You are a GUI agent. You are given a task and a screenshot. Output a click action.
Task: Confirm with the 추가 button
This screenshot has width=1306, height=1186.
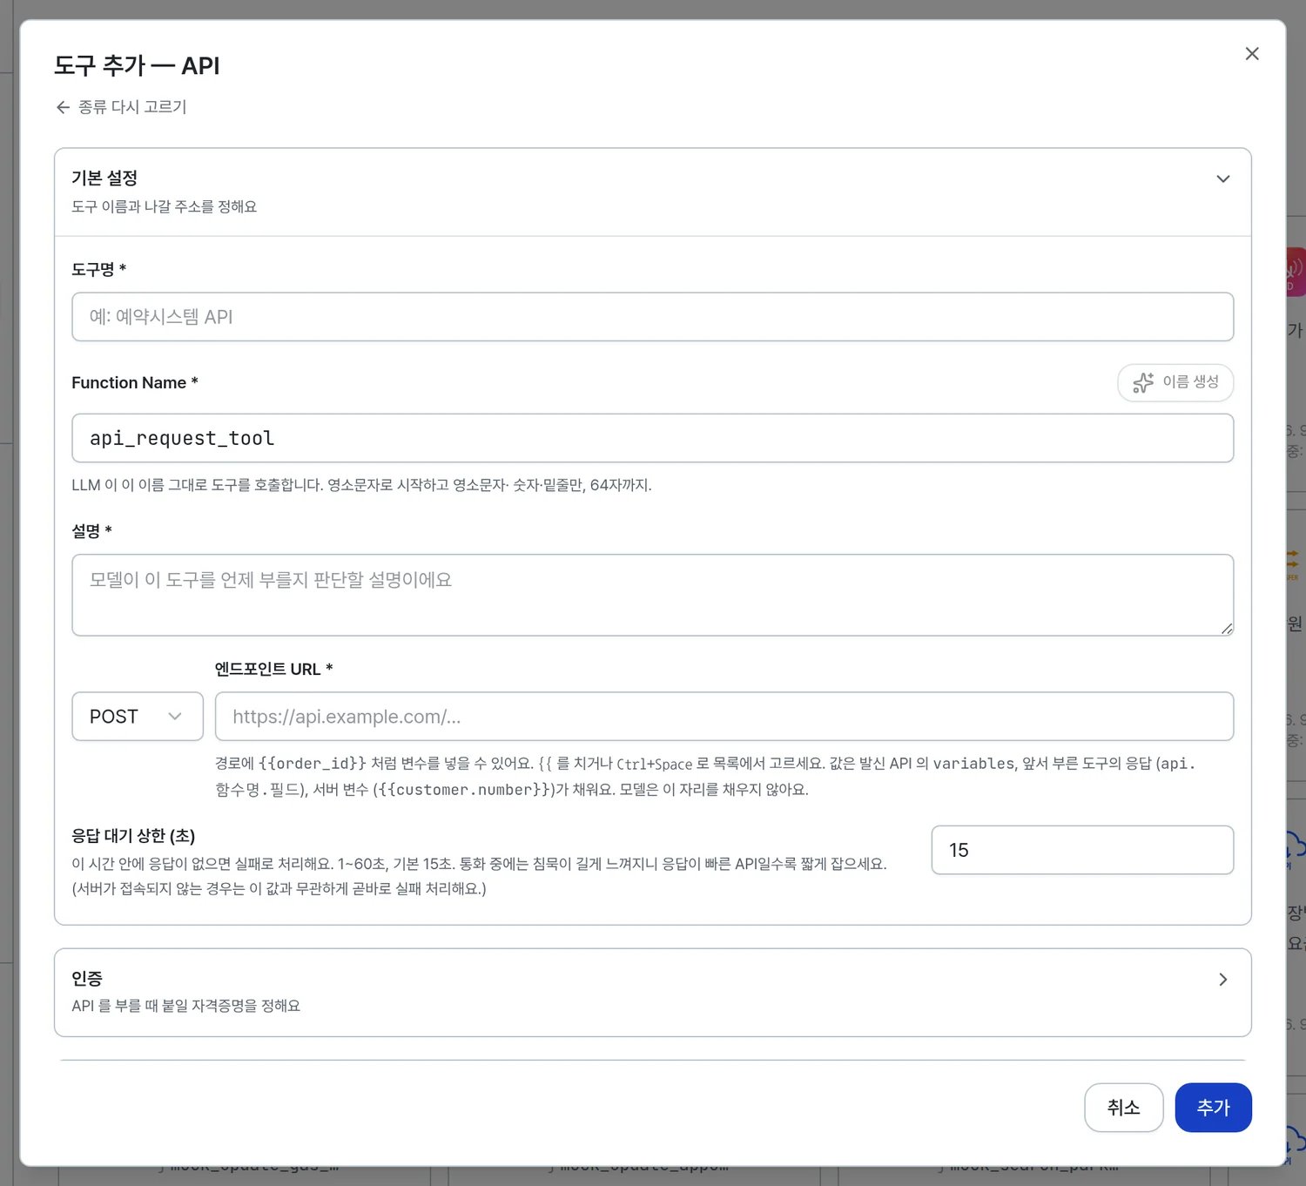1213,1108
